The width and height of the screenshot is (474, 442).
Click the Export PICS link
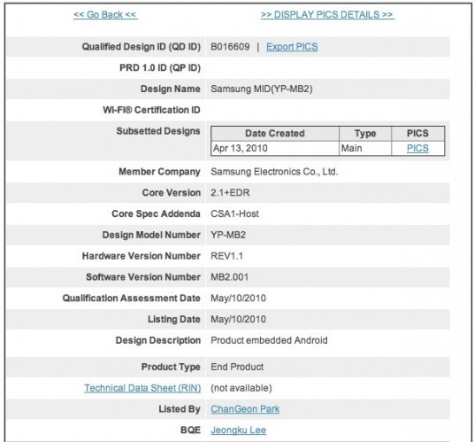(292, 47)
